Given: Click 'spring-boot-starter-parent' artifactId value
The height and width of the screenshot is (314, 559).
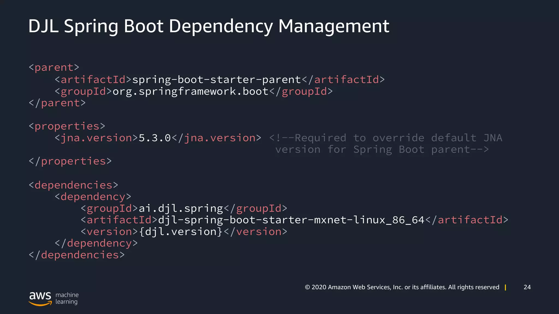Looking at the screenshot, I should [216, 80].
